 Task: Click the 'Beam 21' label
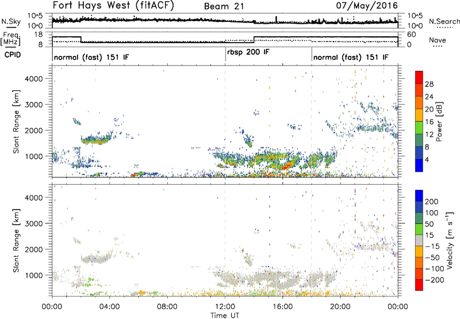click(224, 6)
